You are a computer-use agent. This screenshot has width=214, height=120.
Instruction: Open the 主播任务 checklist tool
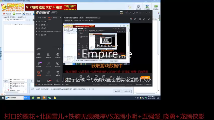[x=58, y=55]
